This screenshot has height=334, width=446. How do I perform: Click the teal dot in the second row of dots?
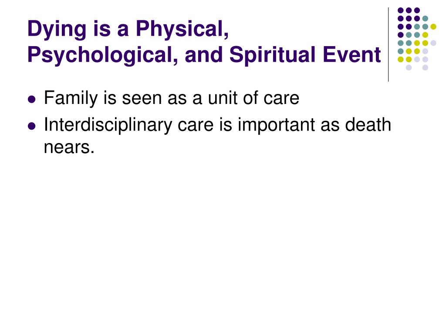(425, 18)
